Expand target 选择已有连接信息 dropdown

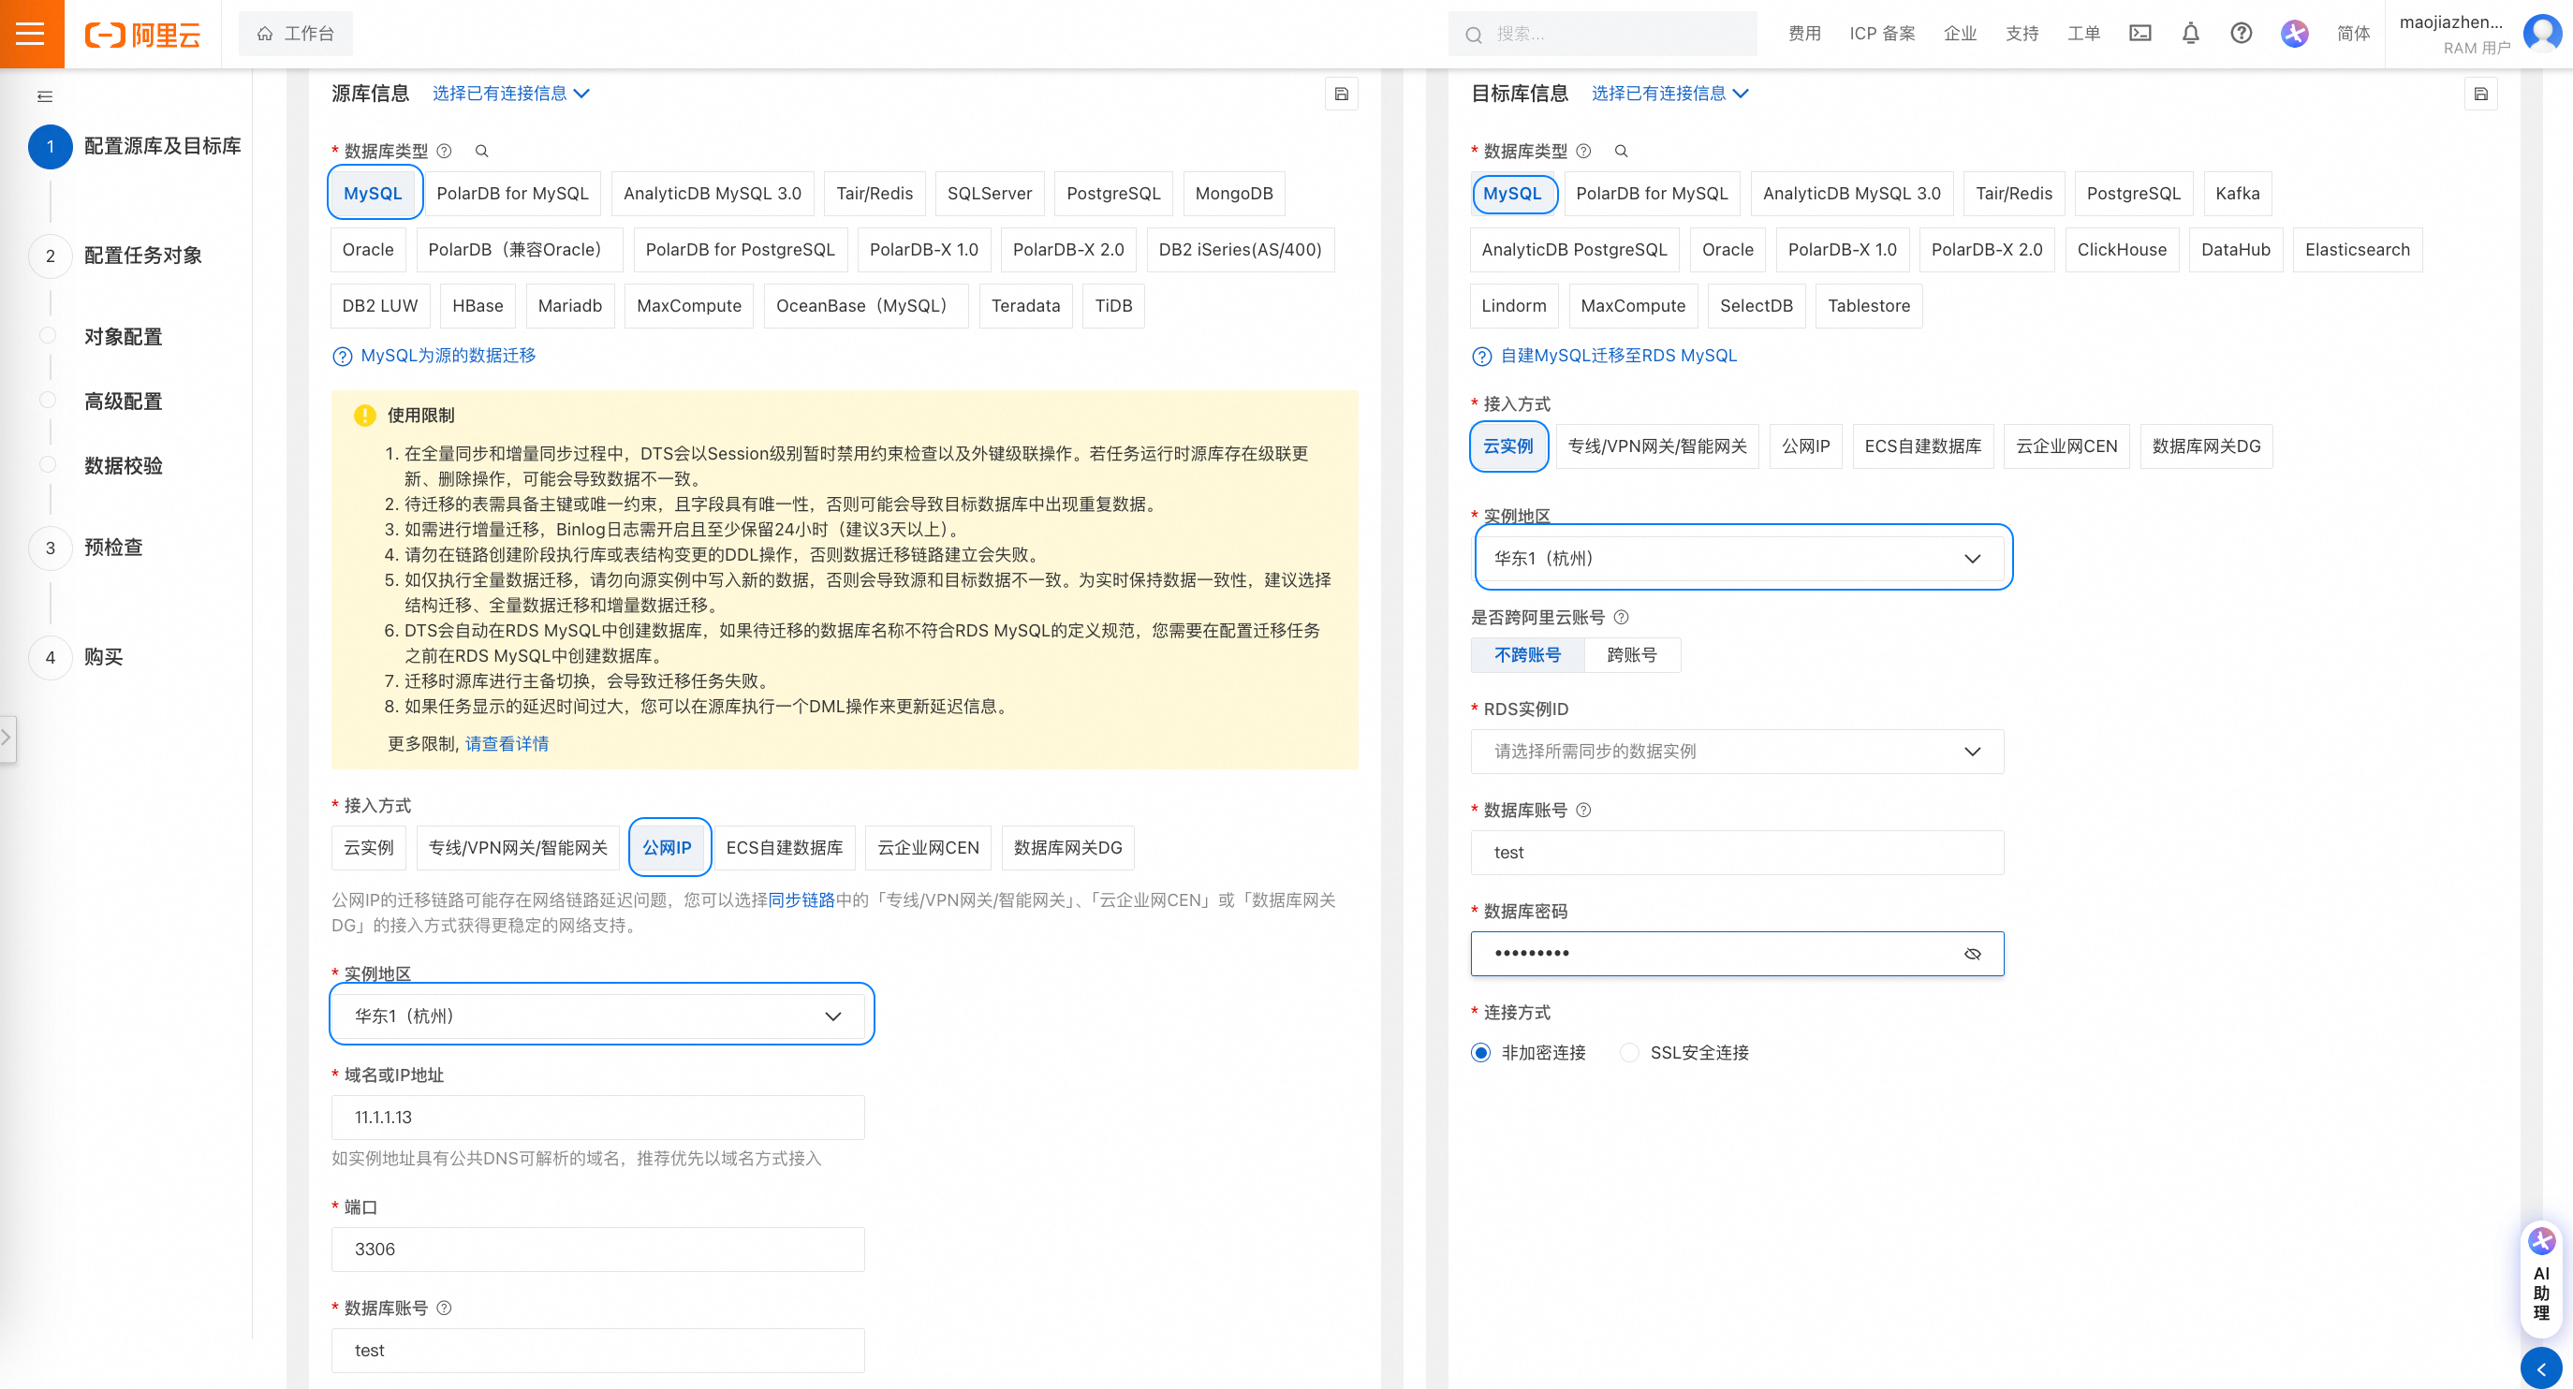(x=1670, y=93)
